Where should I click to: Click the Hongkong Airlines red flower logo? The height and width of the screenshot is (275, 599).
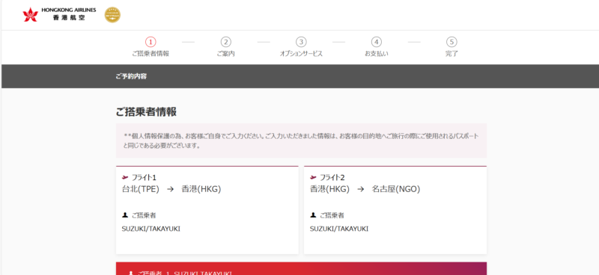click(x=30, y=14)
